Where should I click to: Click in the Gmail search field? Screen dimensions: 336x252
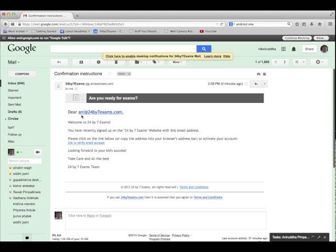coord(123,49)
